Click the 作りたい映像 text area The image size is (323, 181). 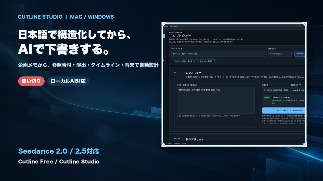tap(216, 100)
